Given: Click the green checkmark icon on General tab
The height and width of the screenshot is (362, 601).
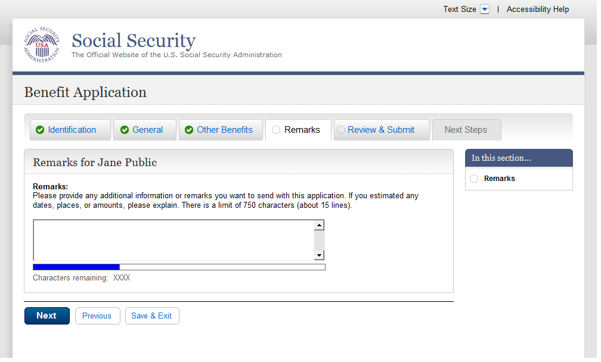Looking at the screenshot, I should (x=125, y=130).
